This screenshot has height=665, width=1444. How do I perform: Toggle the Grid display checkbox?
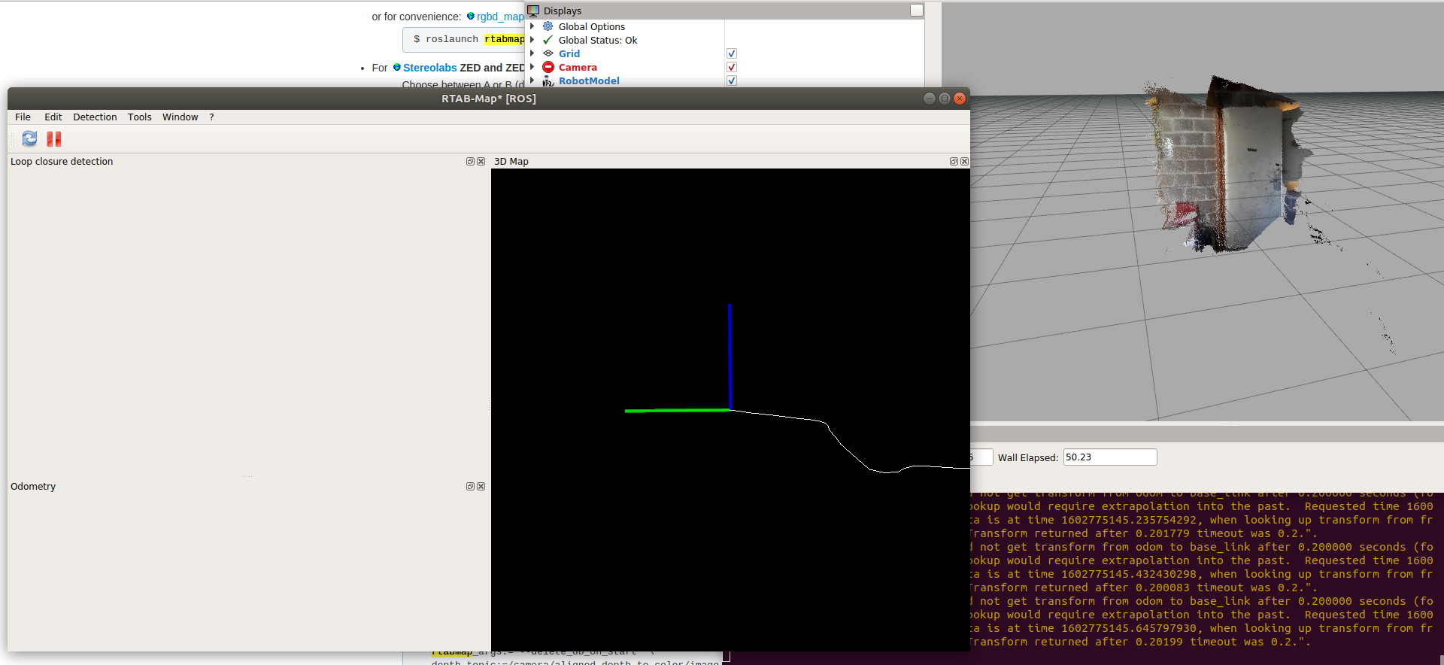[732, 53]
